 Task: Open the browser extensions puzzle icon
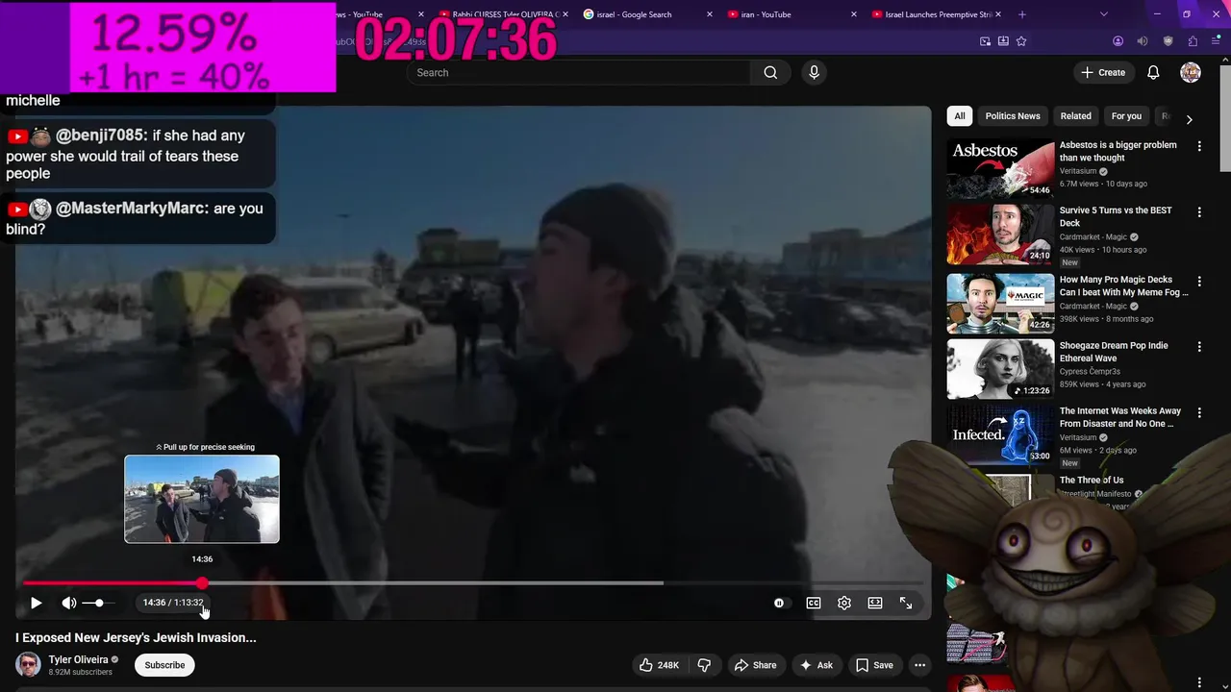click(x=1193, y=41)
